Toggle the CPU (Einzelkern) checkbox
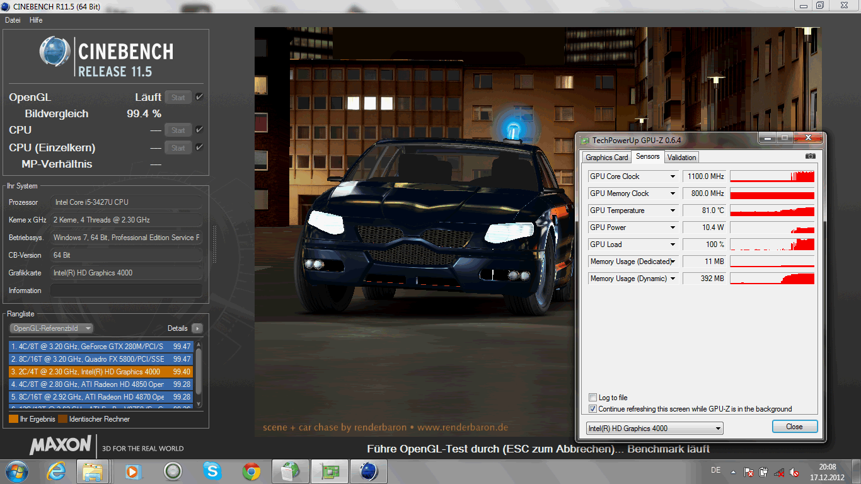The height and width of the screenshot is (484, 861). 199,147
